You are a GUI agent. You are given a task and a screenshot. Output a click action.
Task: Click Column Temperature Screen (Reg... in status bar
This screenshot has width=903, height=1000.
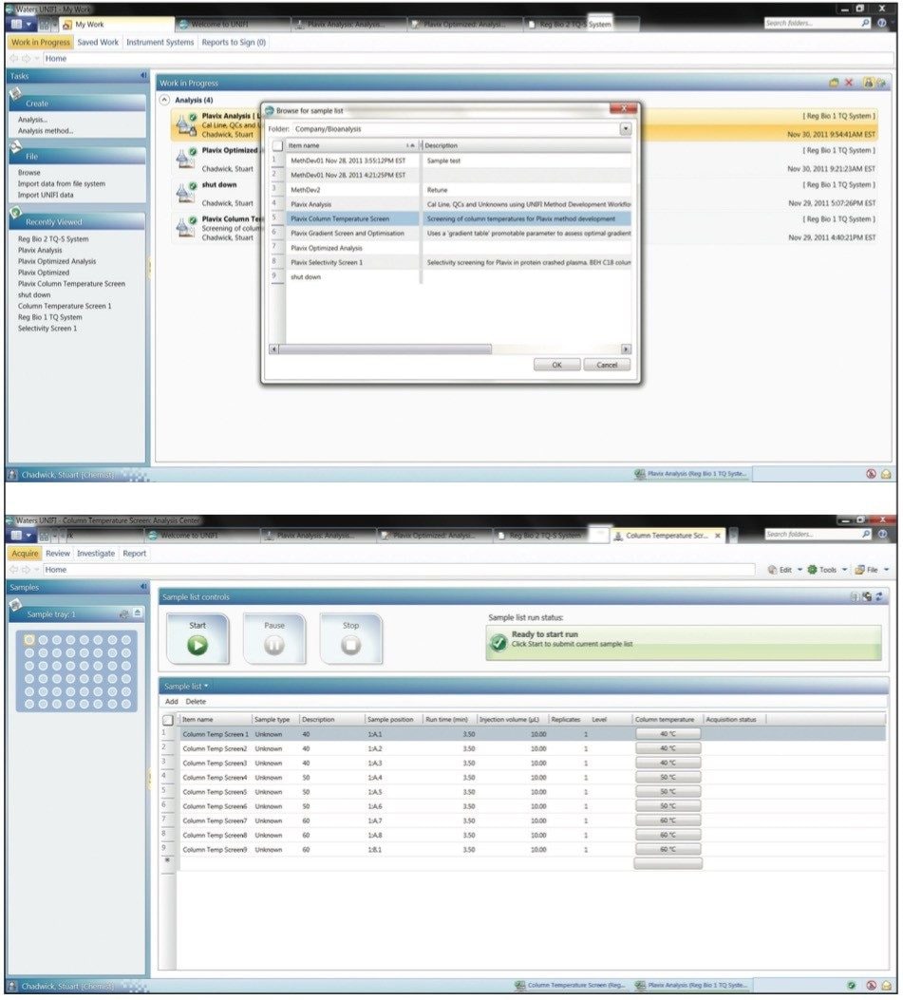(x=571, y=986)
